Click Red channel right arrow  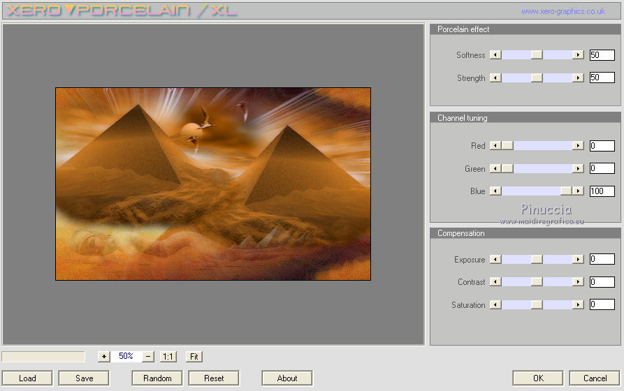(578, 146)
